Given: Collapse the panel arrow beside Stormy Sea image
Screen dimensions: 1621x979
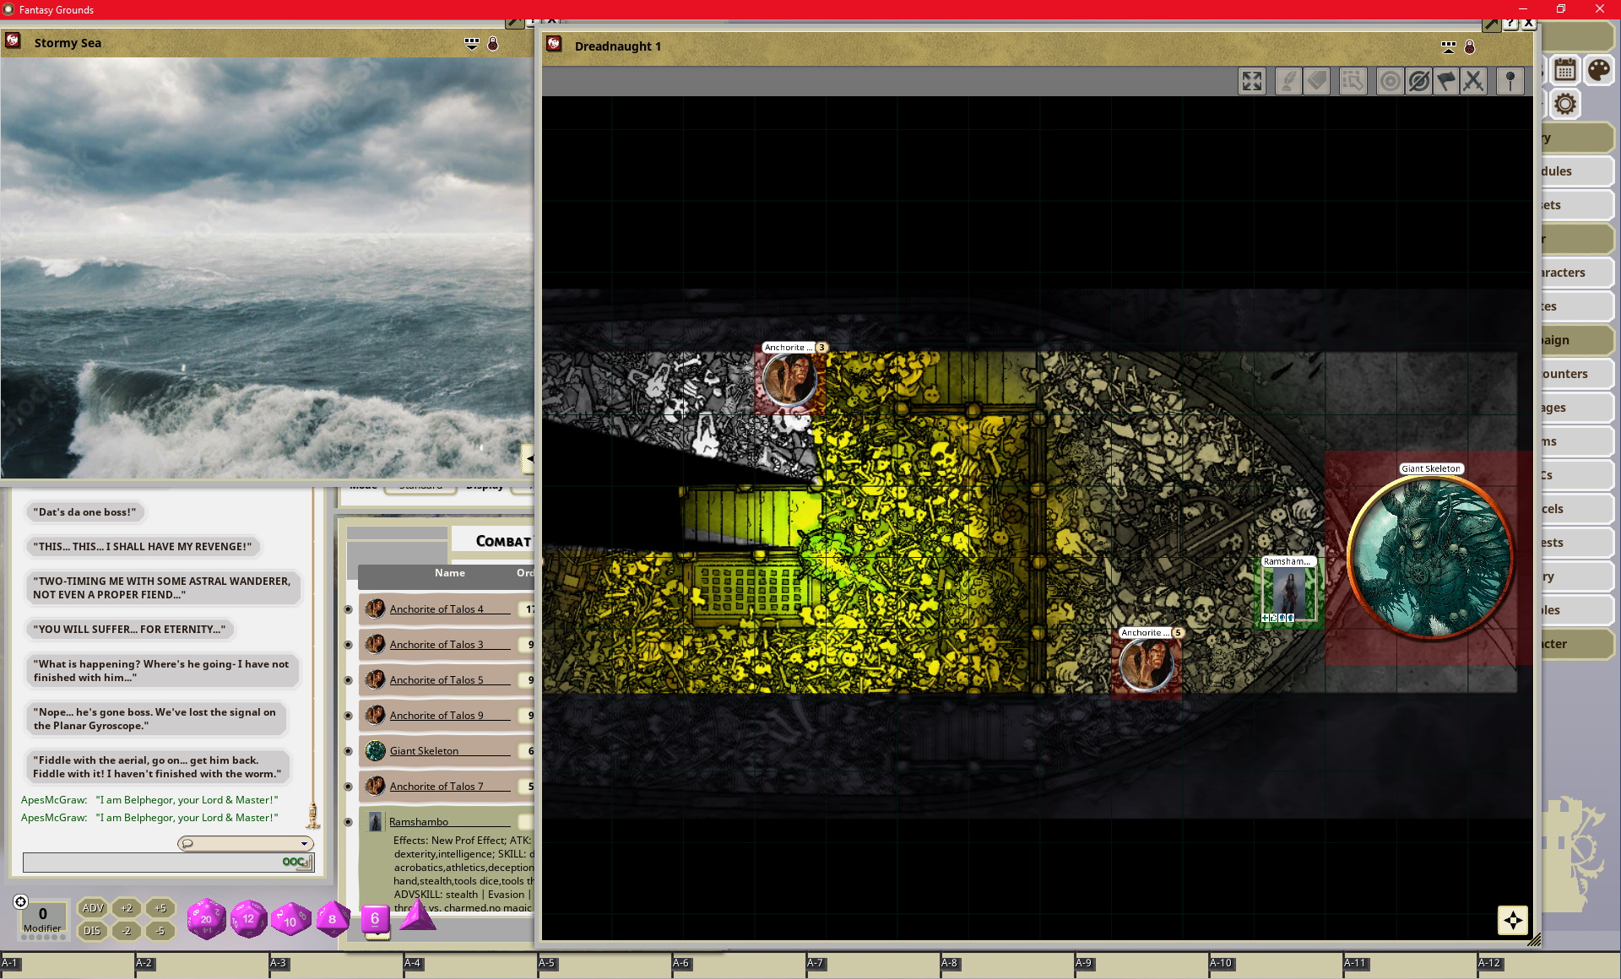Looking at the screenshot, I should (529, 459).
